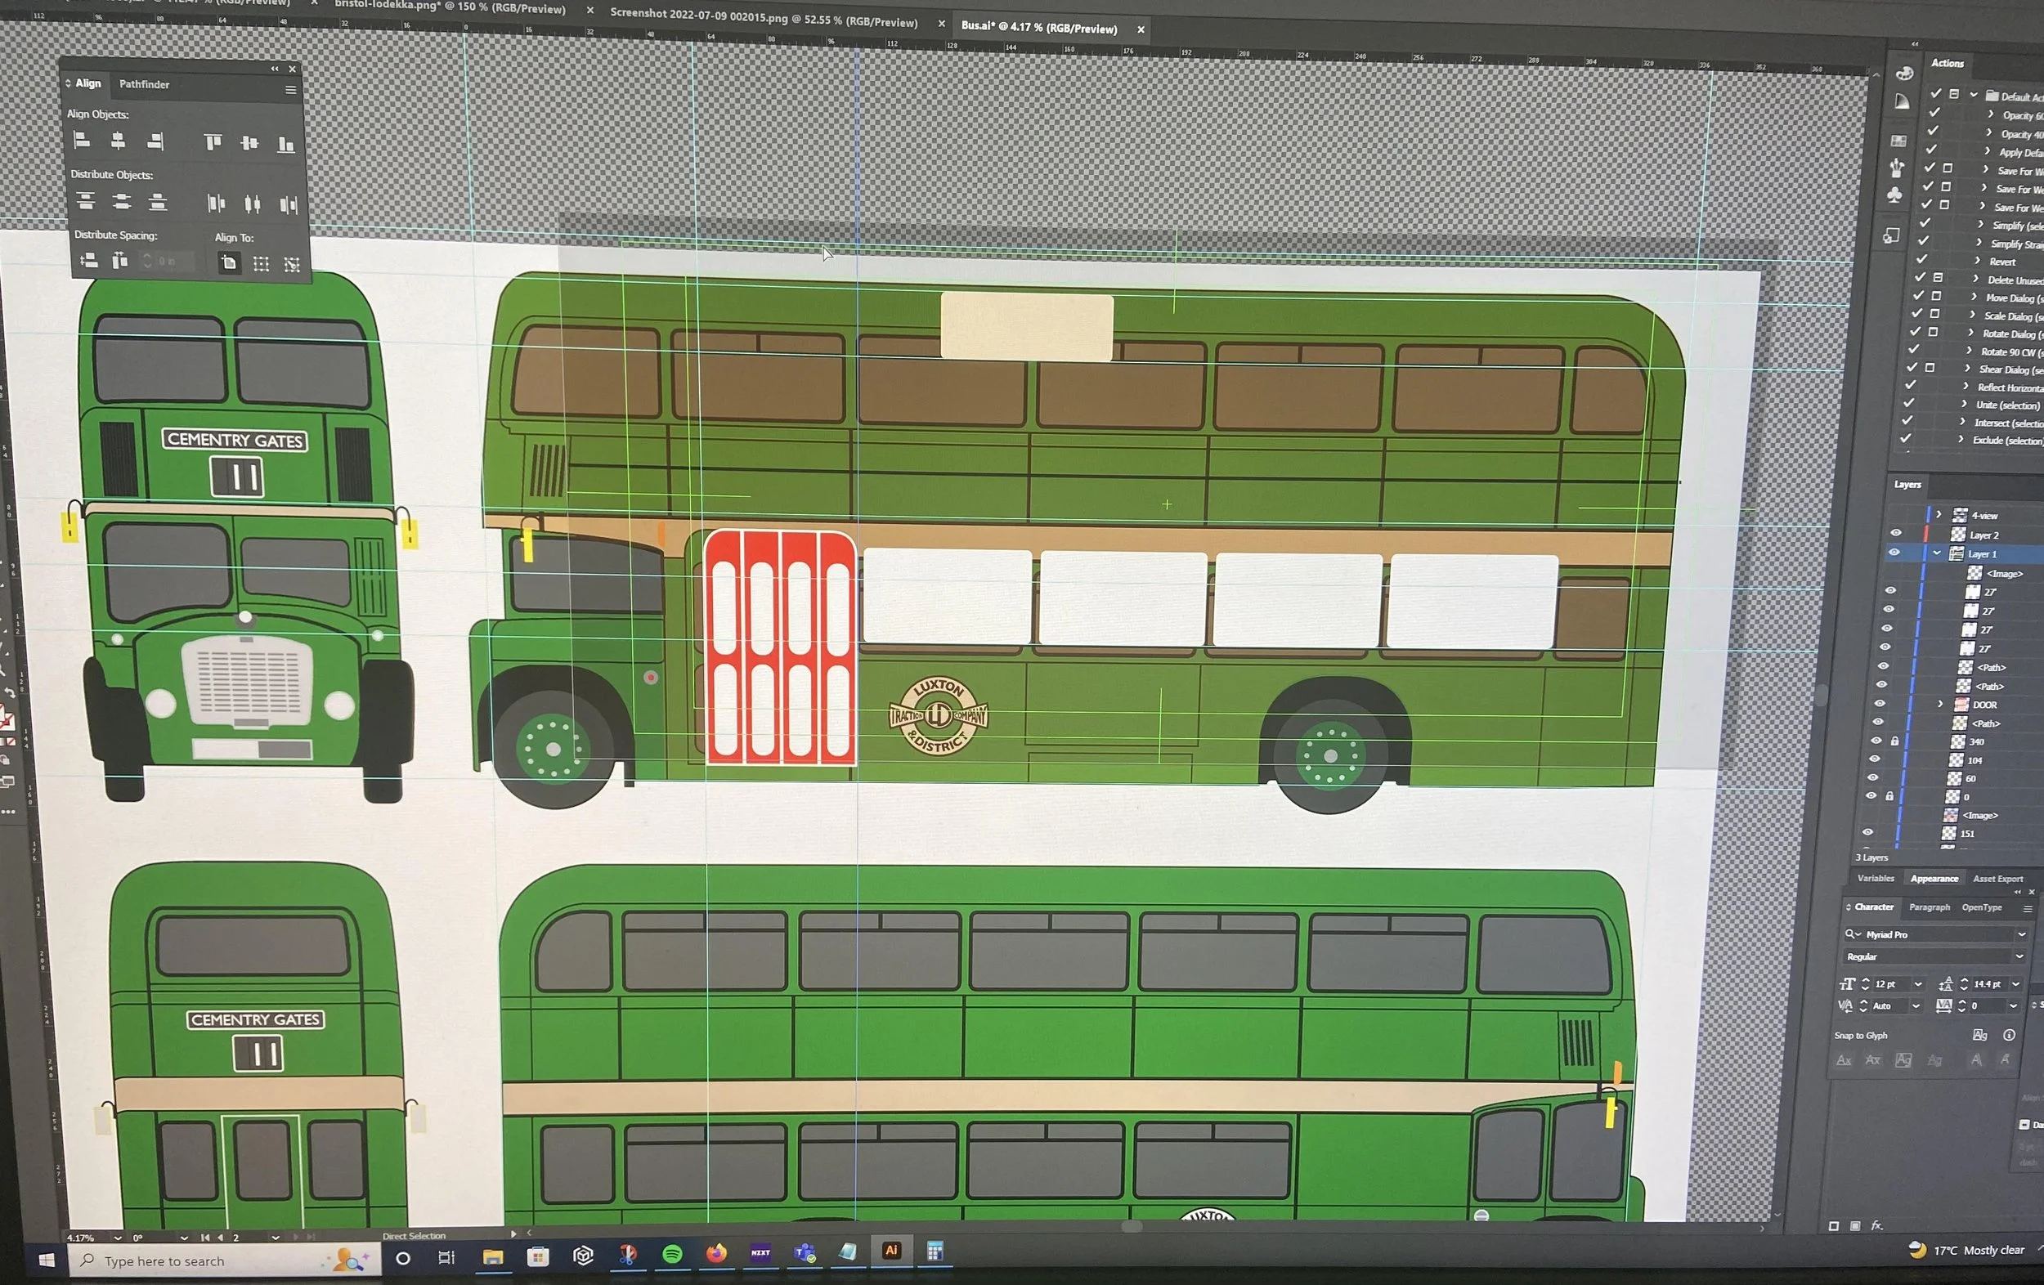Open the Myriad Pro font dropdown
Viewport: 2044px width, 1285px height.
2021,934
